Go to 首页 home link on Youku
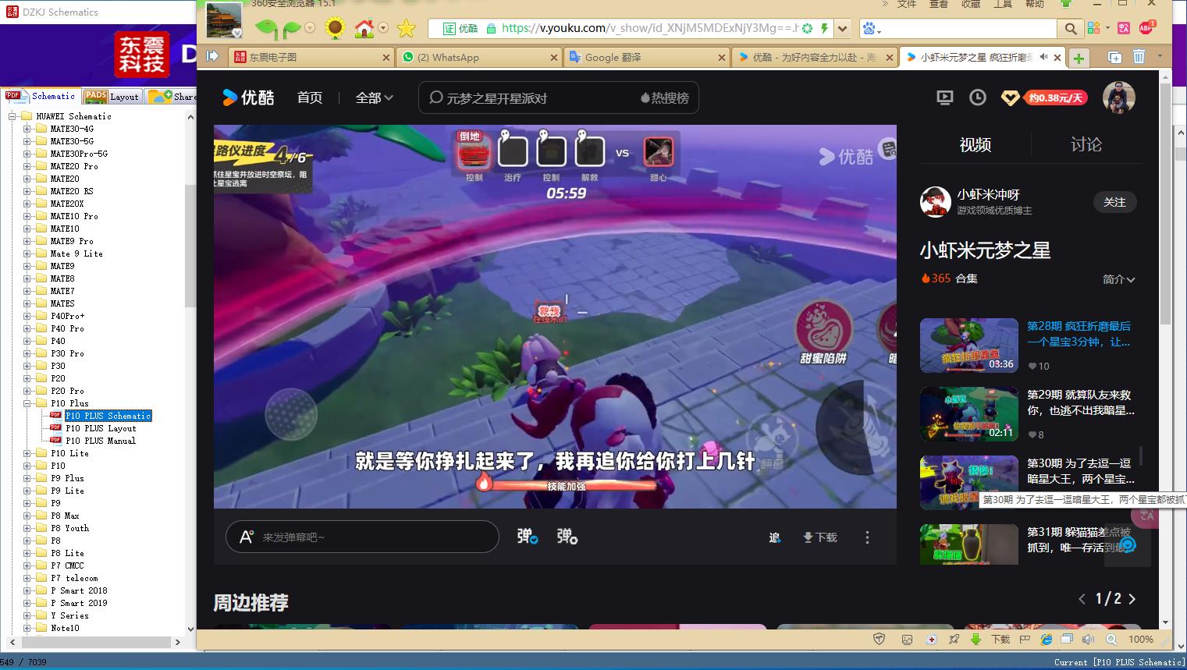Image resolution: width=1187 pixels, height=670 pixels. 310,97
